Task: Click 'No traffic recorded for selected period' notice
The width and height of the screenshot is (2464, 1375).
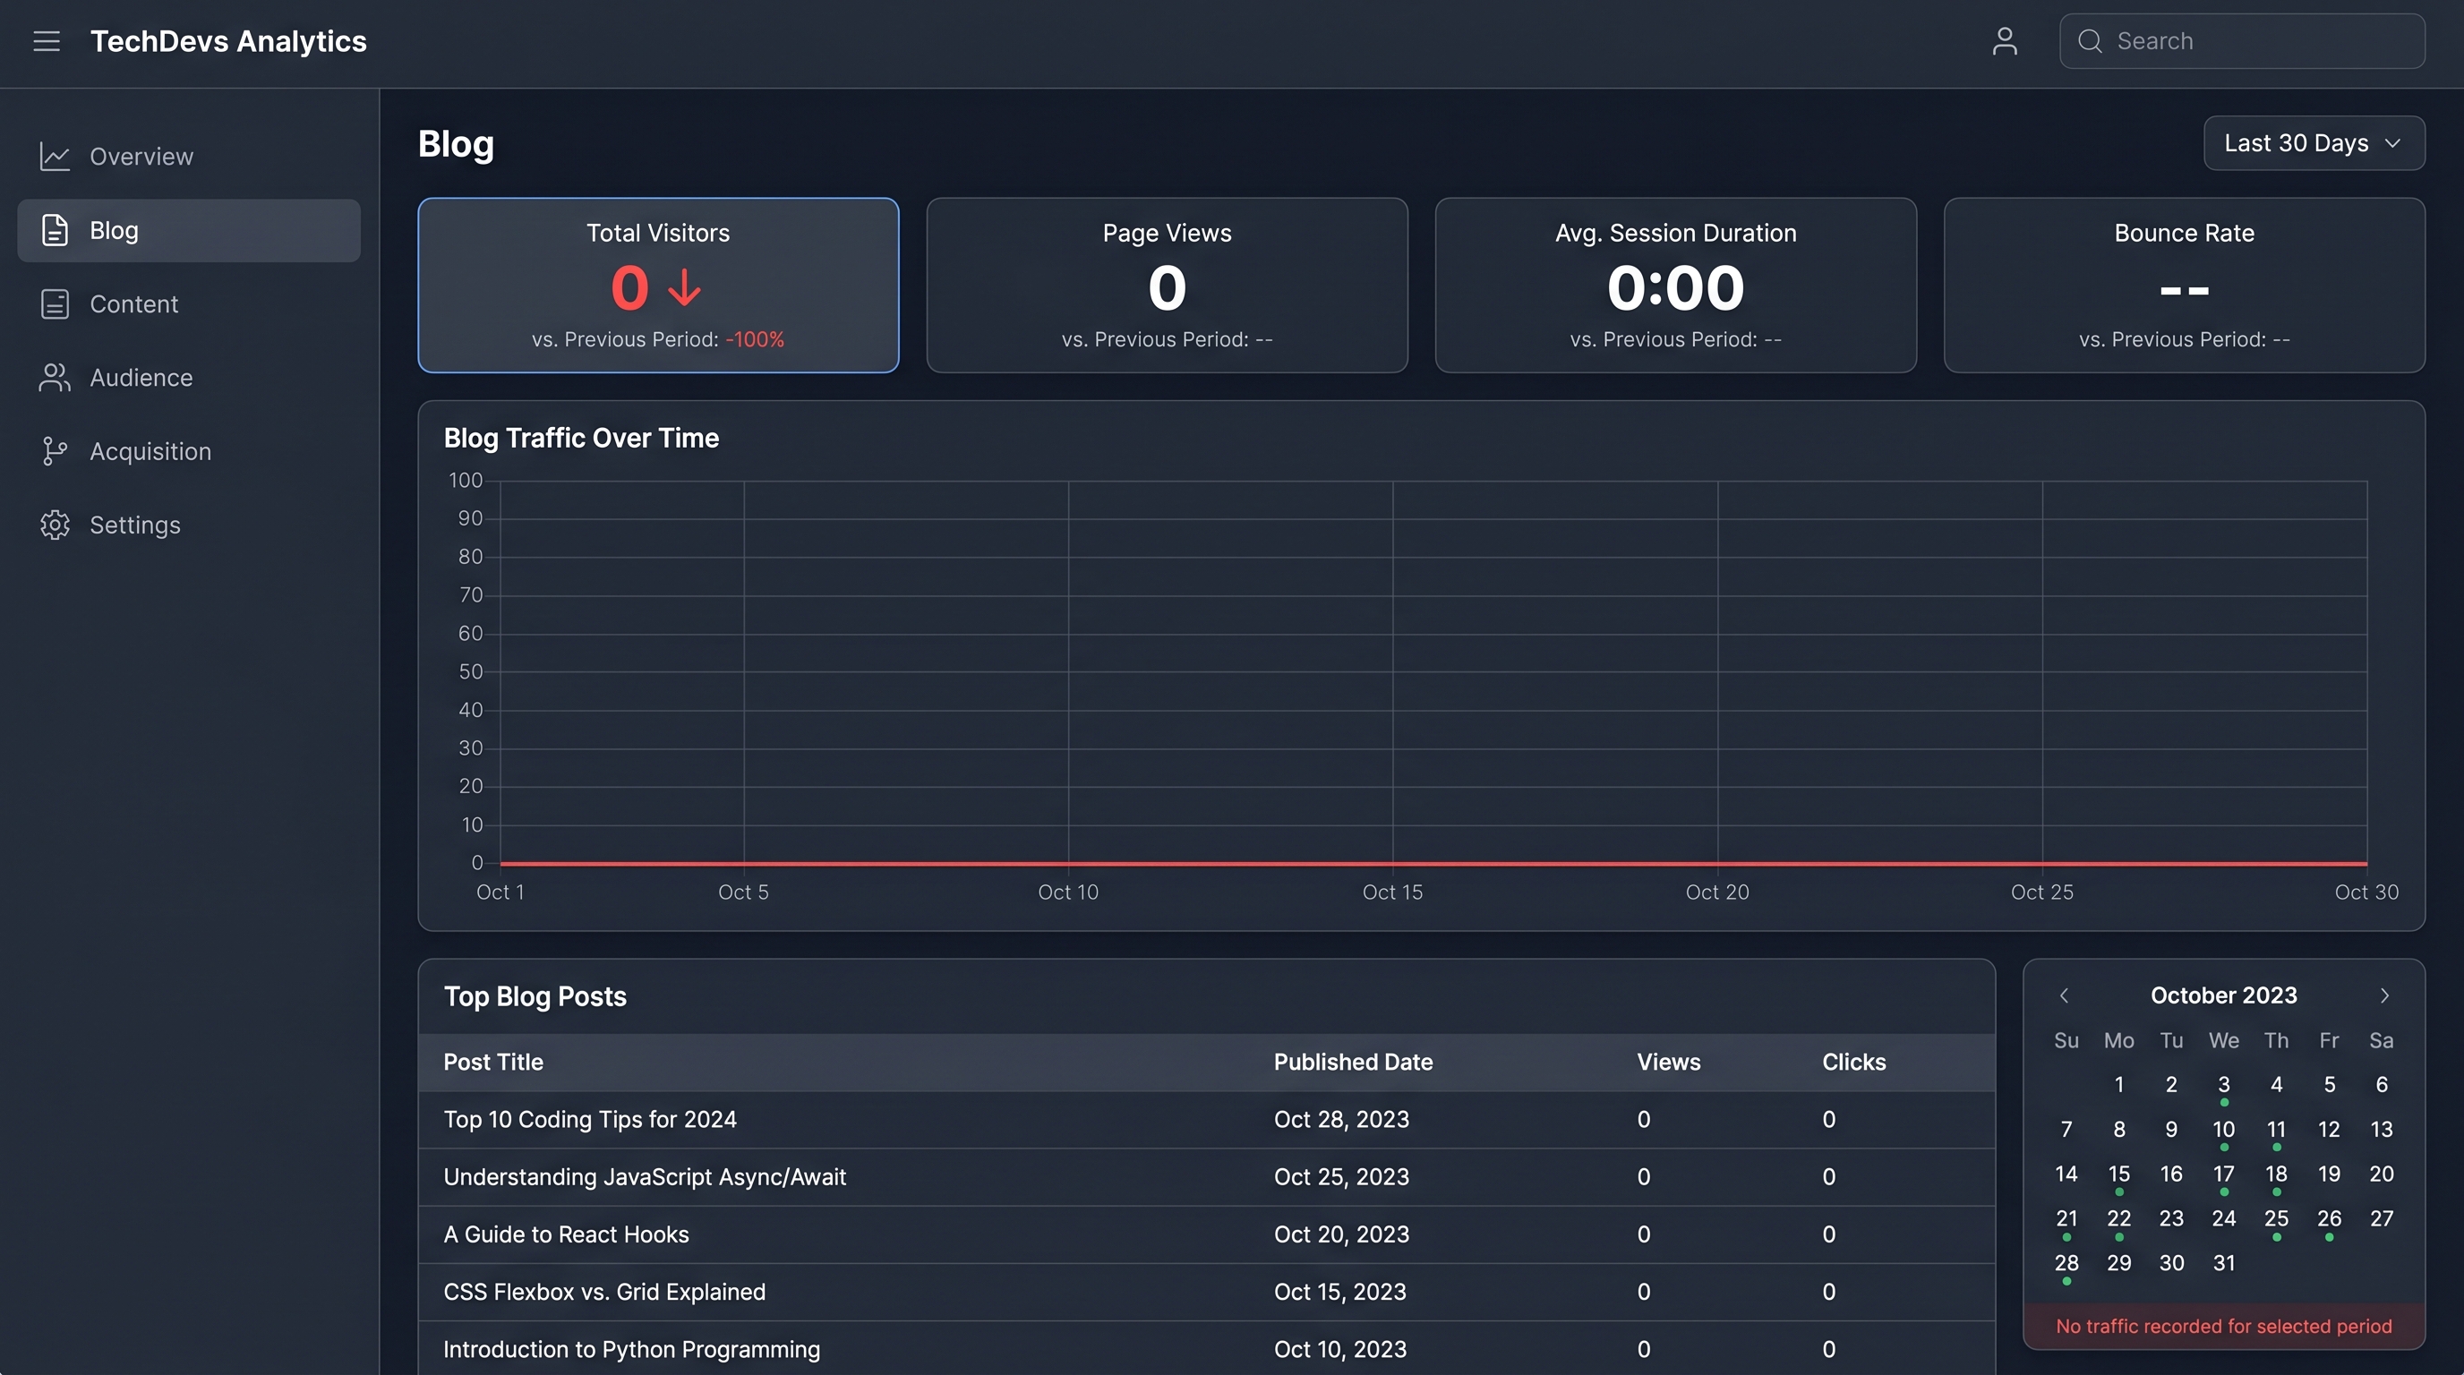Action: pos(2223,1327)
